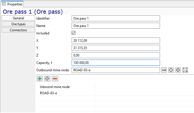Click the Capacity, t label
194x113 pixels.
click(x=44, y=63)
